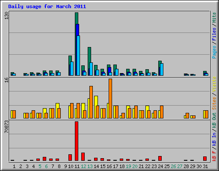
Task: Click day '31' on the x-axis
Action: pos(205,166)
